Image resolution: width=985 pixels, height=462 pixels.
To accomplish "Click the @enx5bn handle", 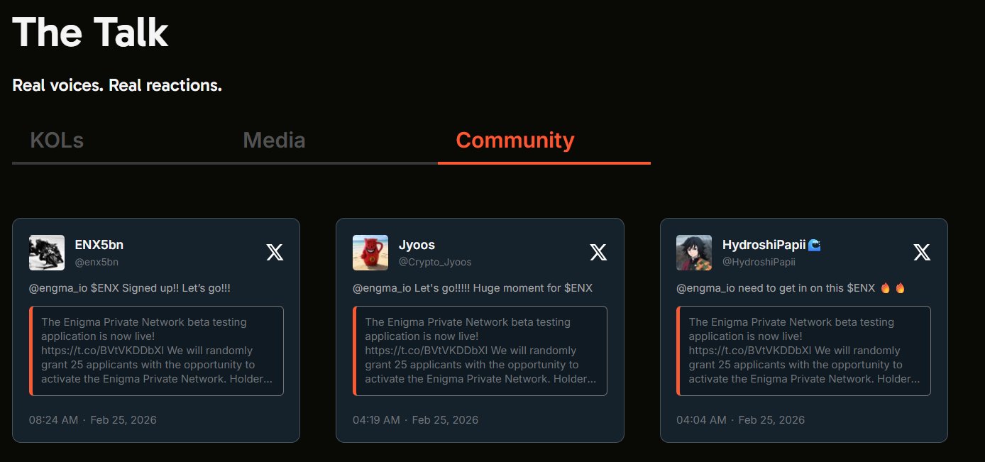I will 97,262.
